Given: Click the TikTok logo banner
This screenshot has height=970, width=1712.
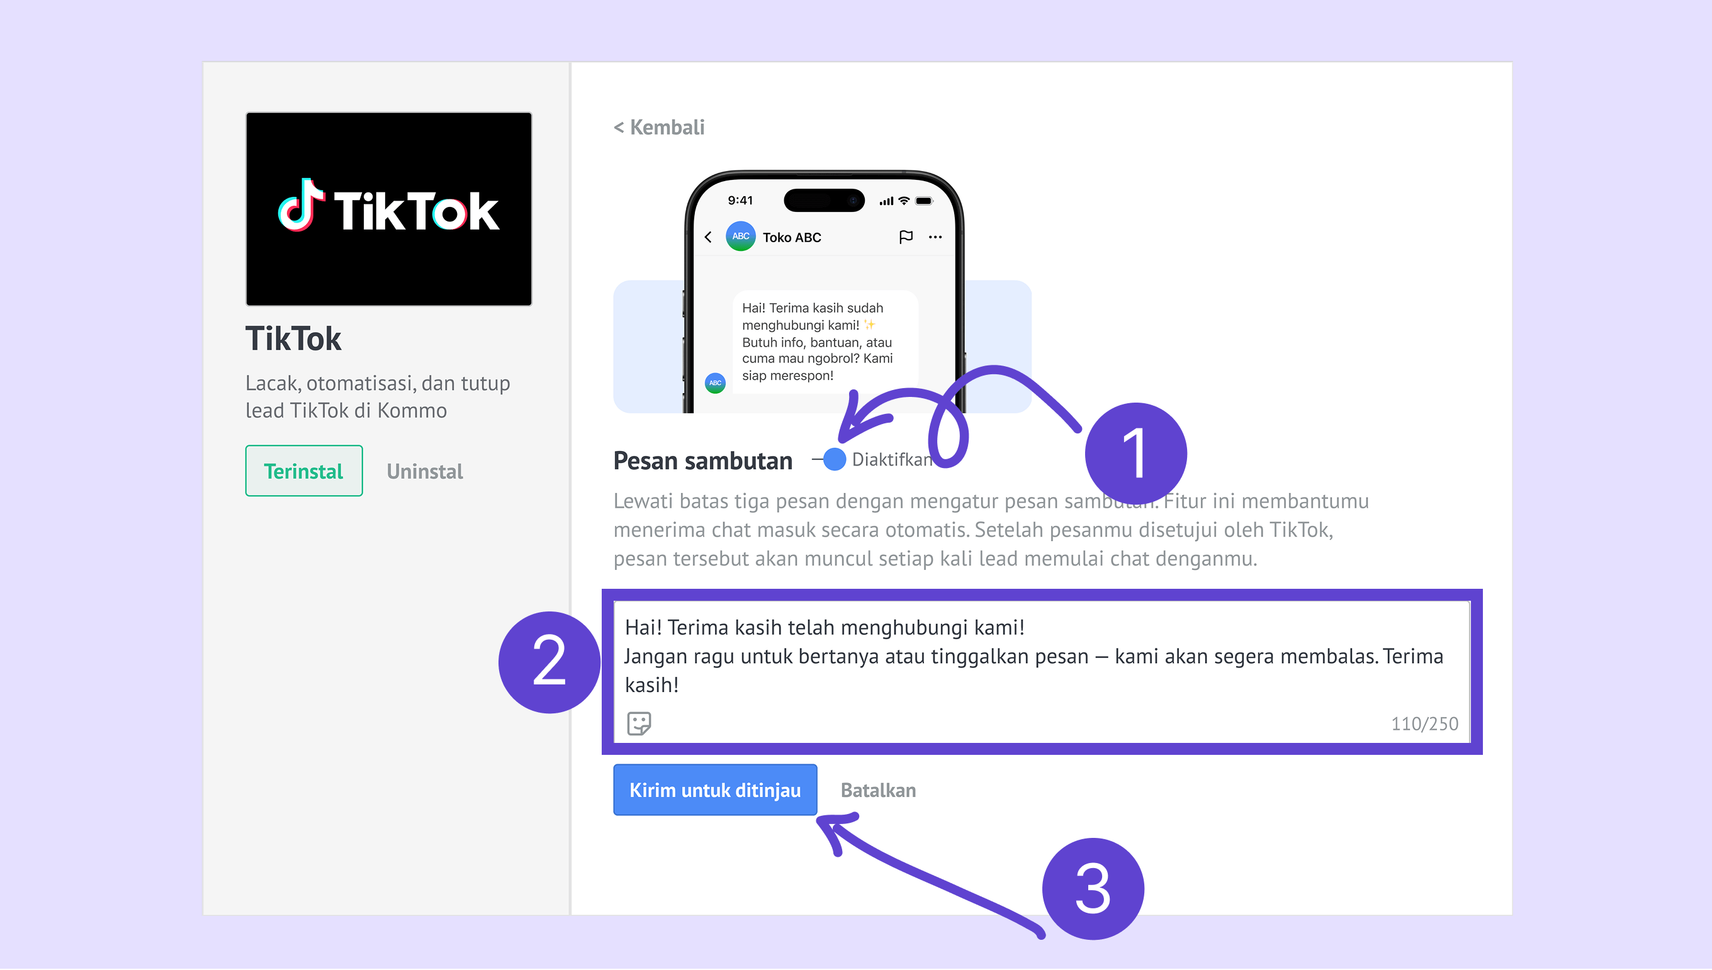Looking at the screenshot, I should click(x=388, y=209).
